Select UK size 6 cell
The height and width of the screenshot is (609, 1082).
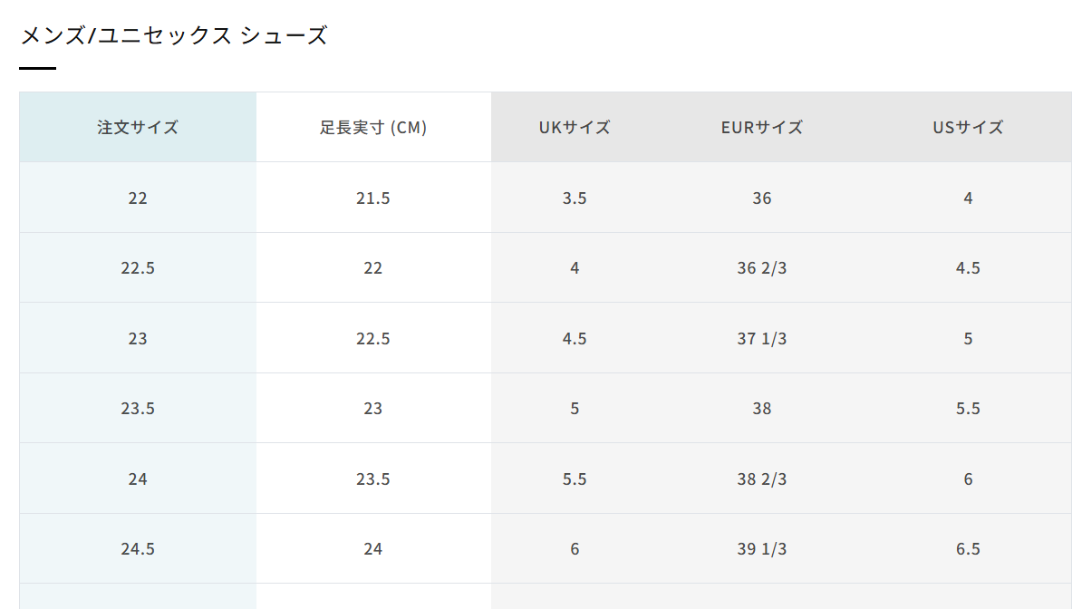click(x=575, y=549)
